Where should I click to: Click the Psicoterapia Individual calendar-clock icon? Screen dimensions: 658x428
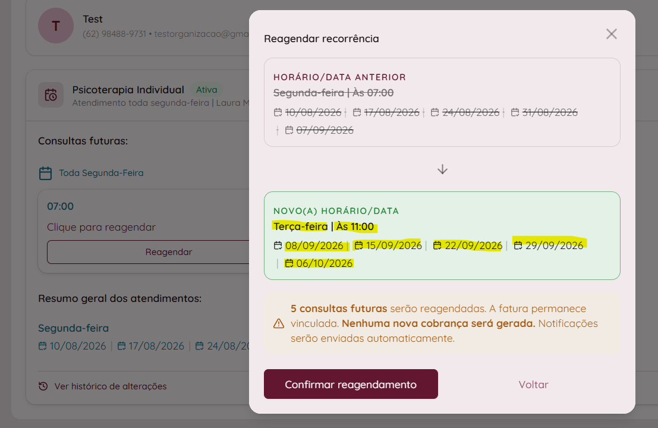click(x=51, y=95)
